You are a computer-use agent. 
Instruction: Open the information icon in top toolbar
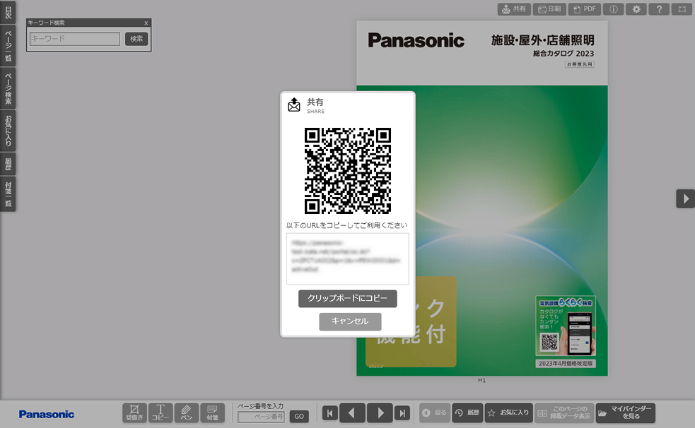[x=614, y=9]
